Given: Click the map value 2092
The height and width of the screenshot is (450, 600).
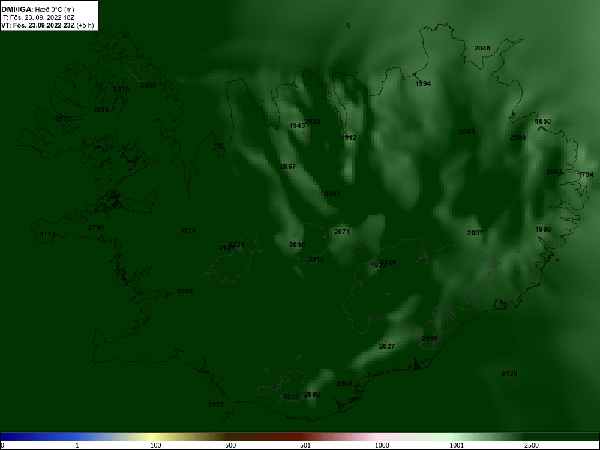Looking at the screenshot, I should [312, 394].
